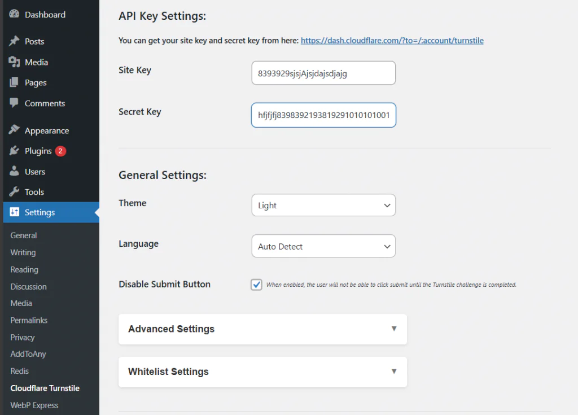Go to General settings submenu

coord(24,235)
